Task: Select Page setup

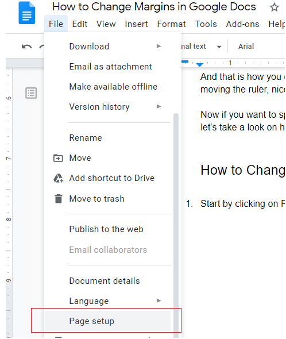Action: [x=107, y=321]
